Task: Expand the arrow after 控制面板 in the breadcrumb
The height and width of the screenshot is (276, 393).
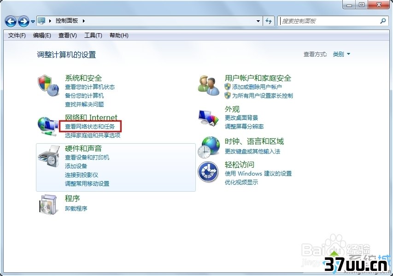Action: click(x=84, y=21)
